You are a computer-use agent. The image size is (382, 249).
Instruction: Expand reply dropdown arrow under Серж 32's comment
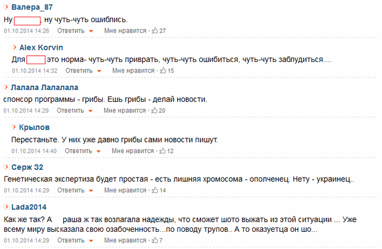tap(91, 191)
